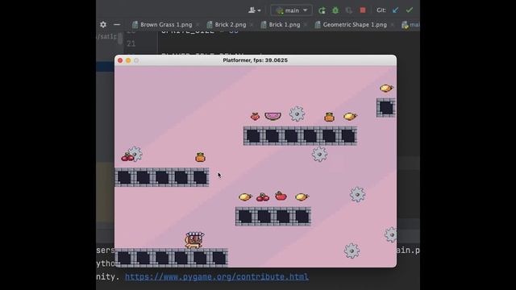Viewport: 516px width, 290px height.
Task: Open project panel gear settings
Action: point(103,25)
